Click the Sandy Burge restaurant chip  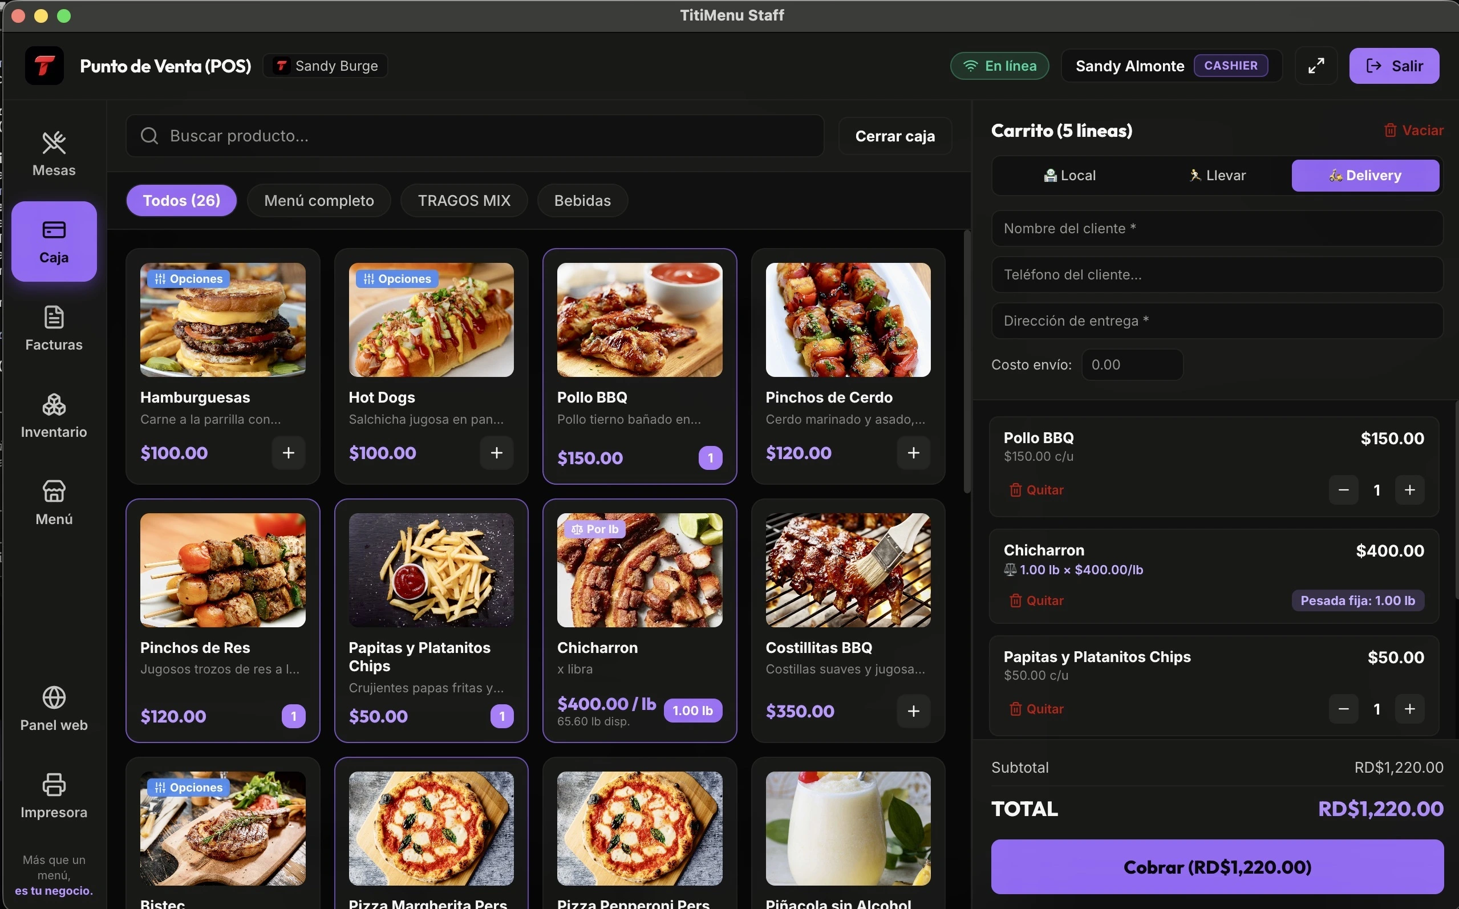pos(325,66)
